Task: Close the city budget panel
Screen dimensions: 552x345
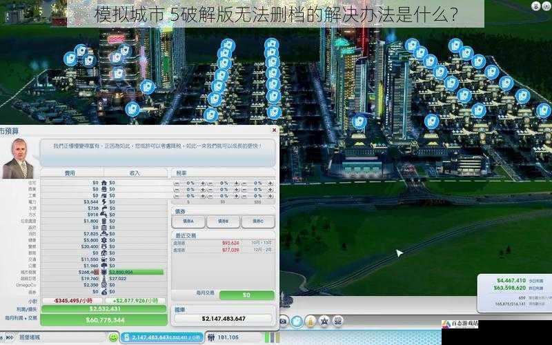Action: (x=274, y=130)
